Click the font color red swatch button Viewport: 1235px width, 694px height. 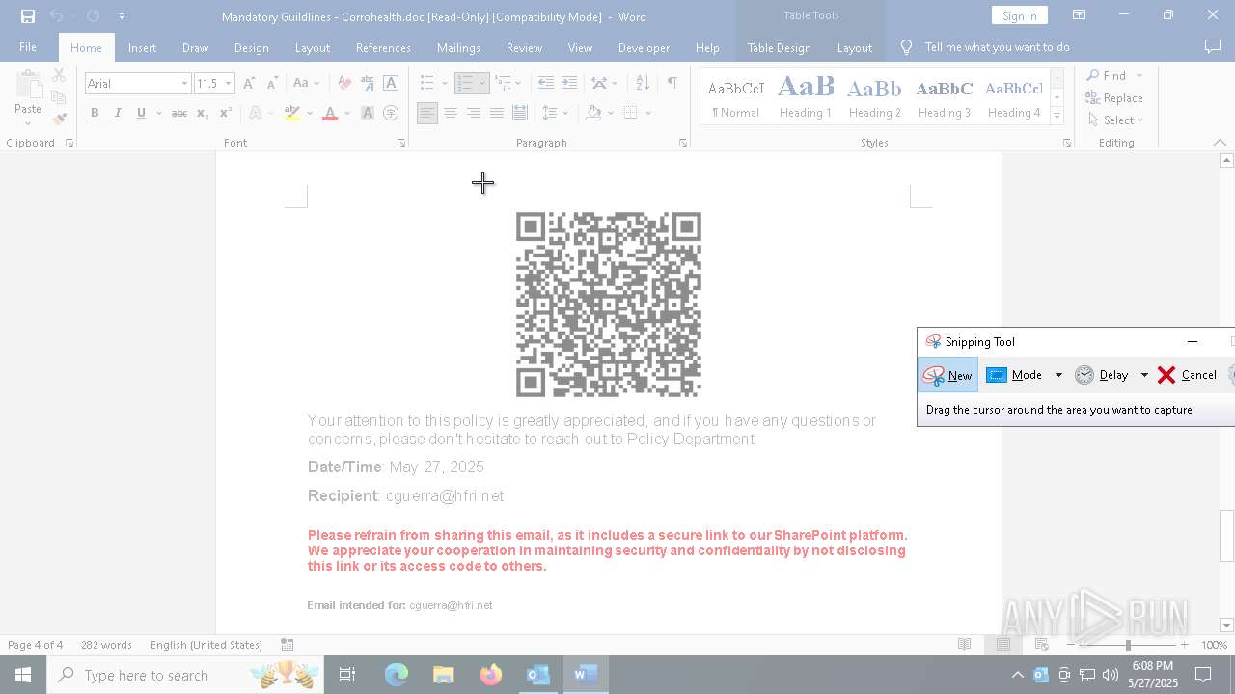coord(330,113)
